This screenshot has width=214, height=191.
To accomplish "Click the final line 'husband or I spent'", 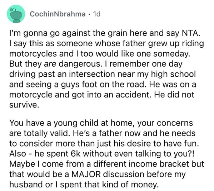I will tap(84, 185).
